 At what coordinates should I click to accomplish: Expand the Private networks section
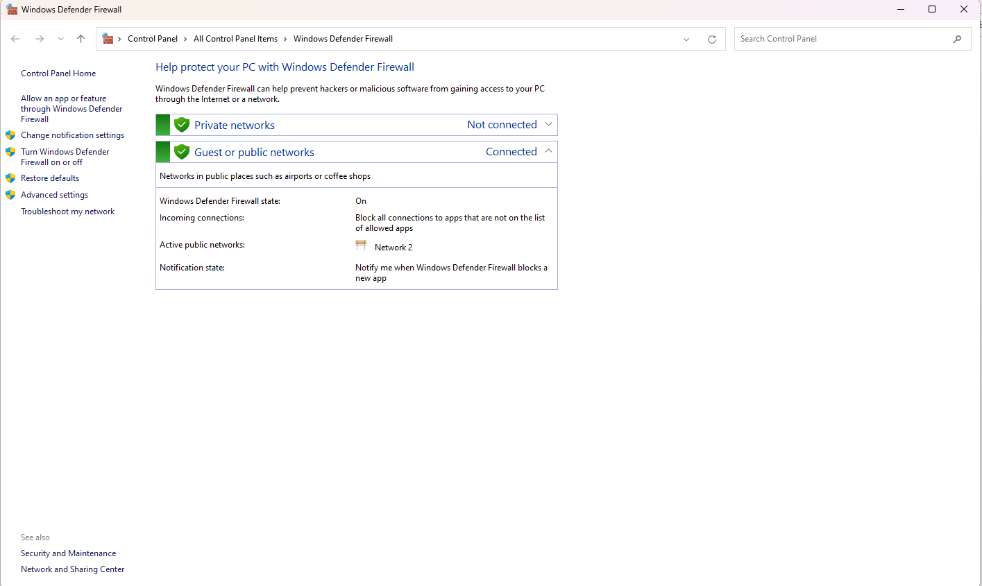click(x=548, y=125)
